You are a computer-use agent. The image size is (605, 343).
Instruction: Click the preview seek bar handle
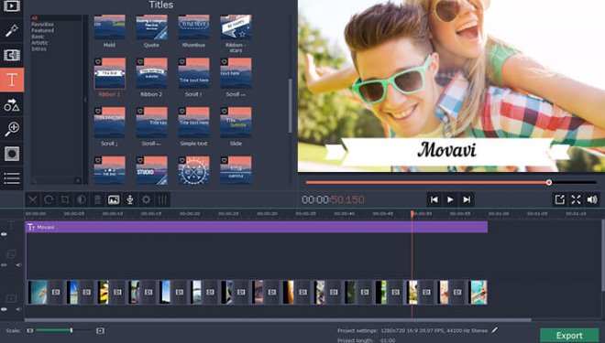pyautogui.click(x=549, y=182)
